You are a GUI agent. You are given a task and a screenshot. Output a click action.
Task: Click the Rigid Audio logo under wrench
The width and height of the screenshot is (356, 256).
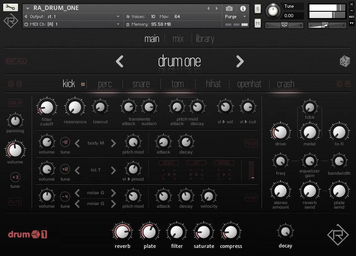[x=11, y=21]
